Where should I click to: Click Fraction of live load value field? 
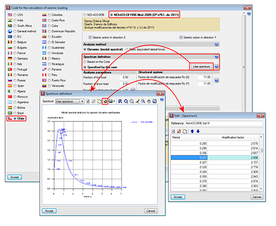[124, 77]
